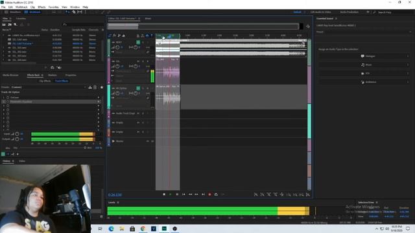
Task: Click the delete preset trash icon
Action: (x=95, y=87)
